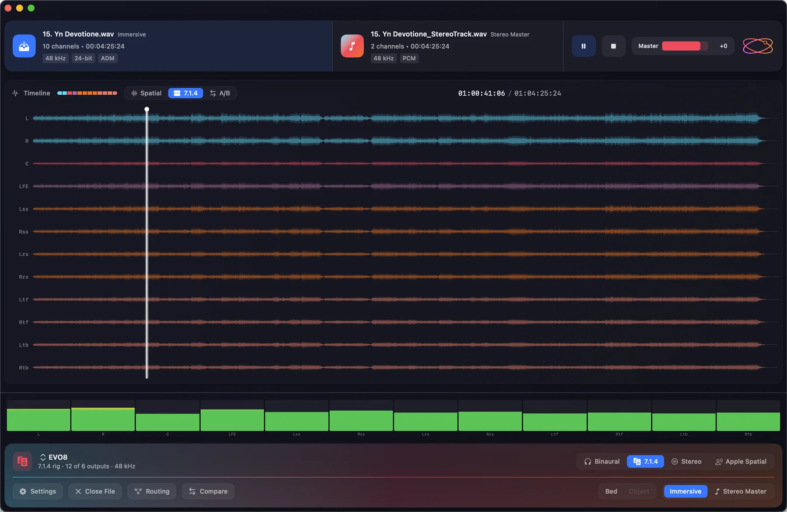Pause playback with the pause button

click(583, 46)
